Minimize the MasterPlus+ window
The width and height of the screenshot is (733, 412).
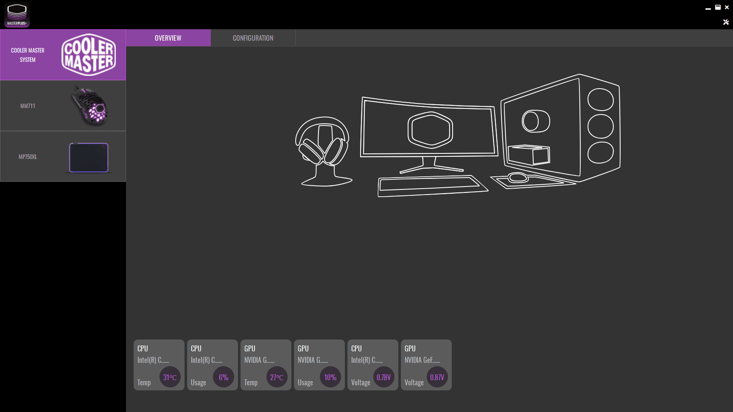pos(708,8)
